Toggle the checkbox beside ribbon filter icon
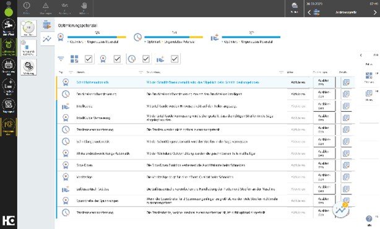Screen dimensions: 380x229 (117, 59)
